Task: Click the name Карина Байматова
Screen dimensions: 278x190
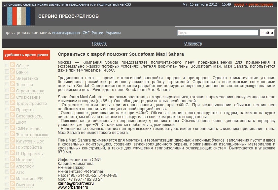Action: (76, 164)
